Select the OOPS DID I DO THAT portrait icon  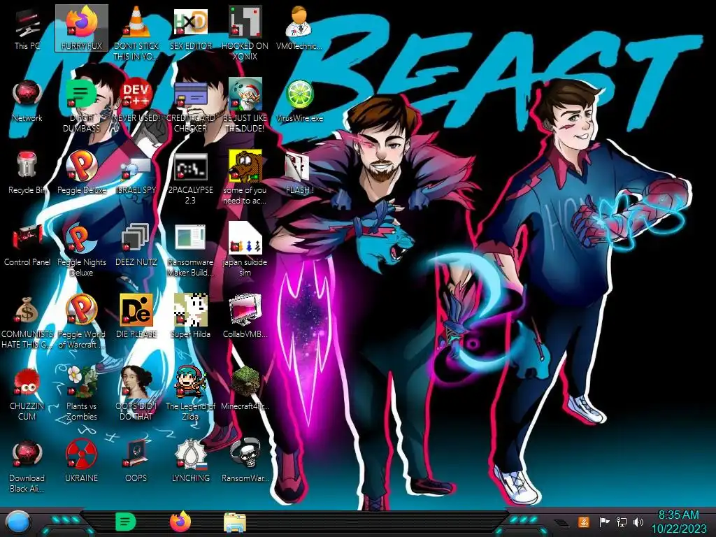point(136,394)
